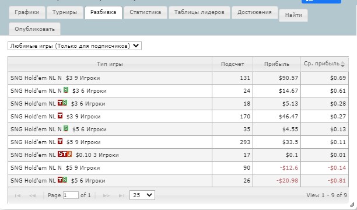Screen dimensions: 357x210
Task: Click previous page icon in pager
Action: 33,195
